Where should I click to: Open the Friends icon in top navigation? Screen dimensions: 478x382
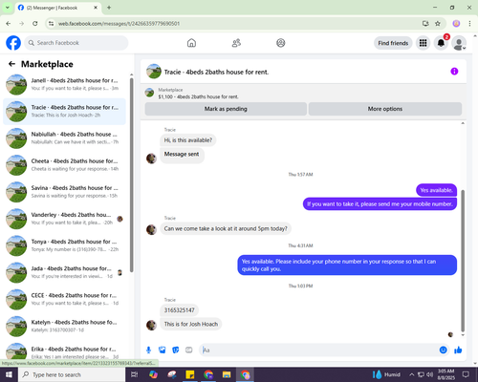coord(236,43)
